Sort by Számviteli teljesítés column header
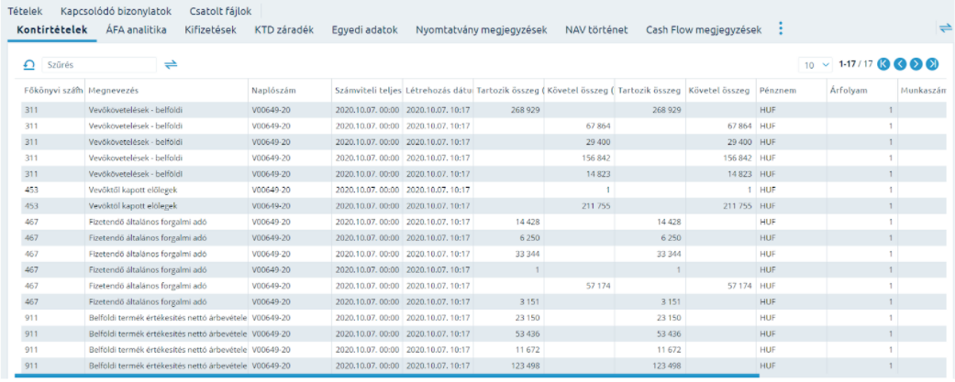The width and height of the screenshot is (955, 382). [367, 91]
